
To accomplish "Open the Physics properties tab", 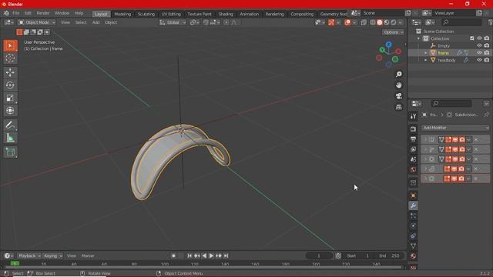I will tap(413, 225).
